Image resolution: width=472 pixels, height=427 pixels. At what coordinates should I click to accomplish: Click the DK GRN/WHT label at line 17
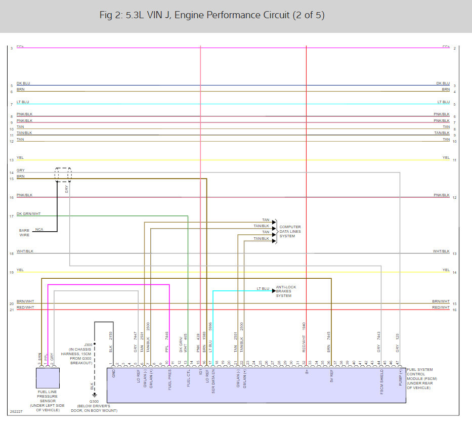tap(29, 214)
